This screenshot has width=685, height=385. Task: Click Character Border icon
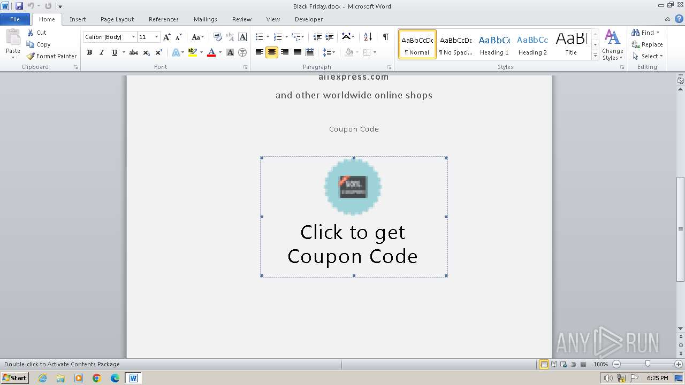coord(242,37)
